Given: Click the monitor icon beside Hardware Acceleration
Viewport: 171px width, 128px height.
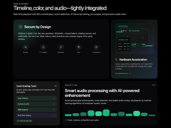Looking at the screenshot, I should pyautogui.click(x=116, y=59).
